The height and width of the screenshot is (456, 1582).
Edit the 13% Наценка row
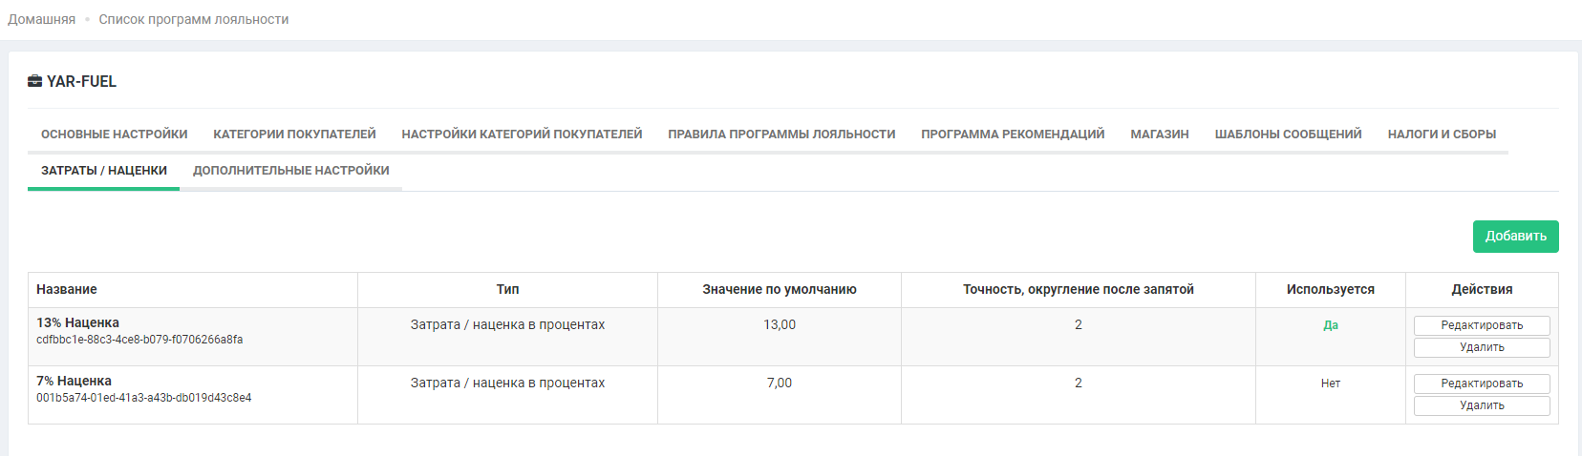tap(1482, 325)
